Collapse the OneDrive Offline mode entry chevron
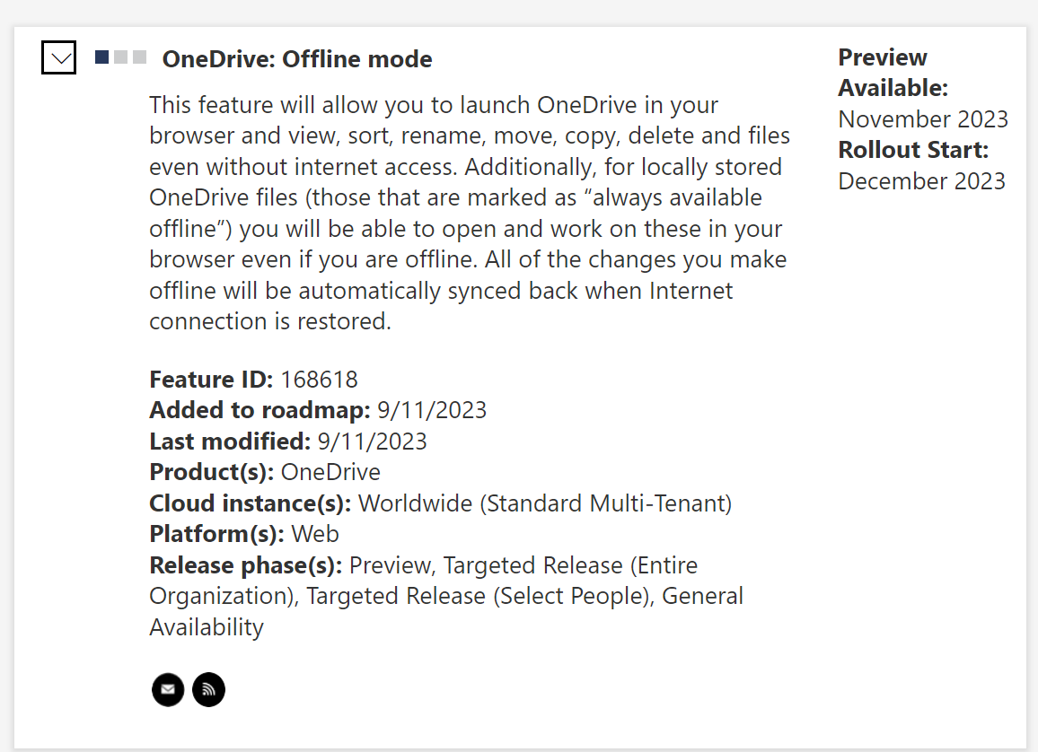 59,59
